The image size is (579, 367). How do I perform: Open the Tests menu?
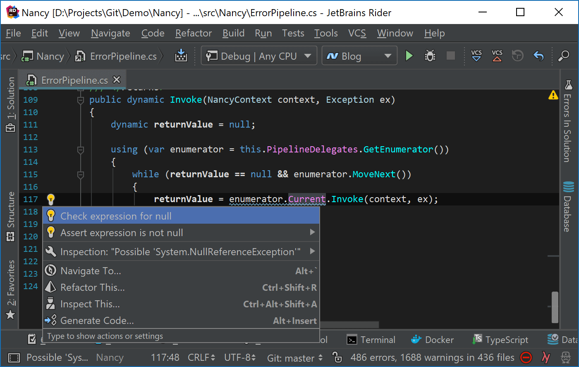(293, 33)
